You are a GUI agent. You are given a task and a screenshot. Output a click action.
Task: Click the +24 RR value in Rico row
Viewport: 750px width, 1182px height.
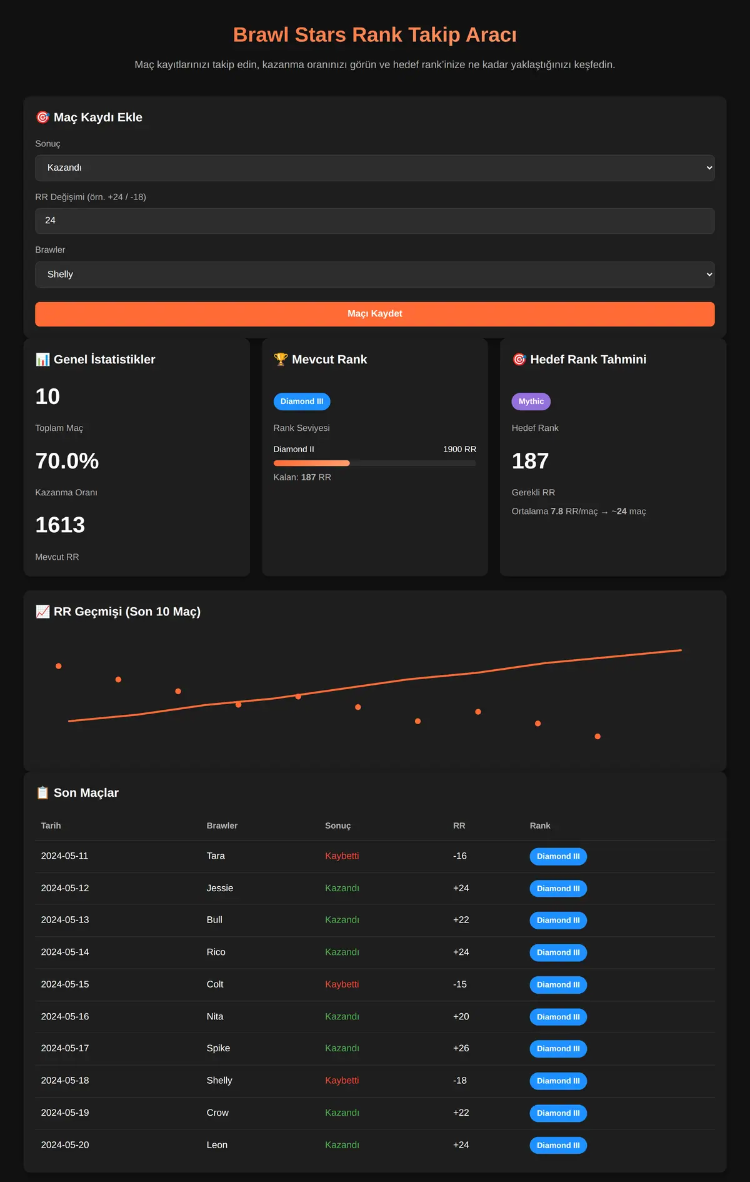pos(461,952)
